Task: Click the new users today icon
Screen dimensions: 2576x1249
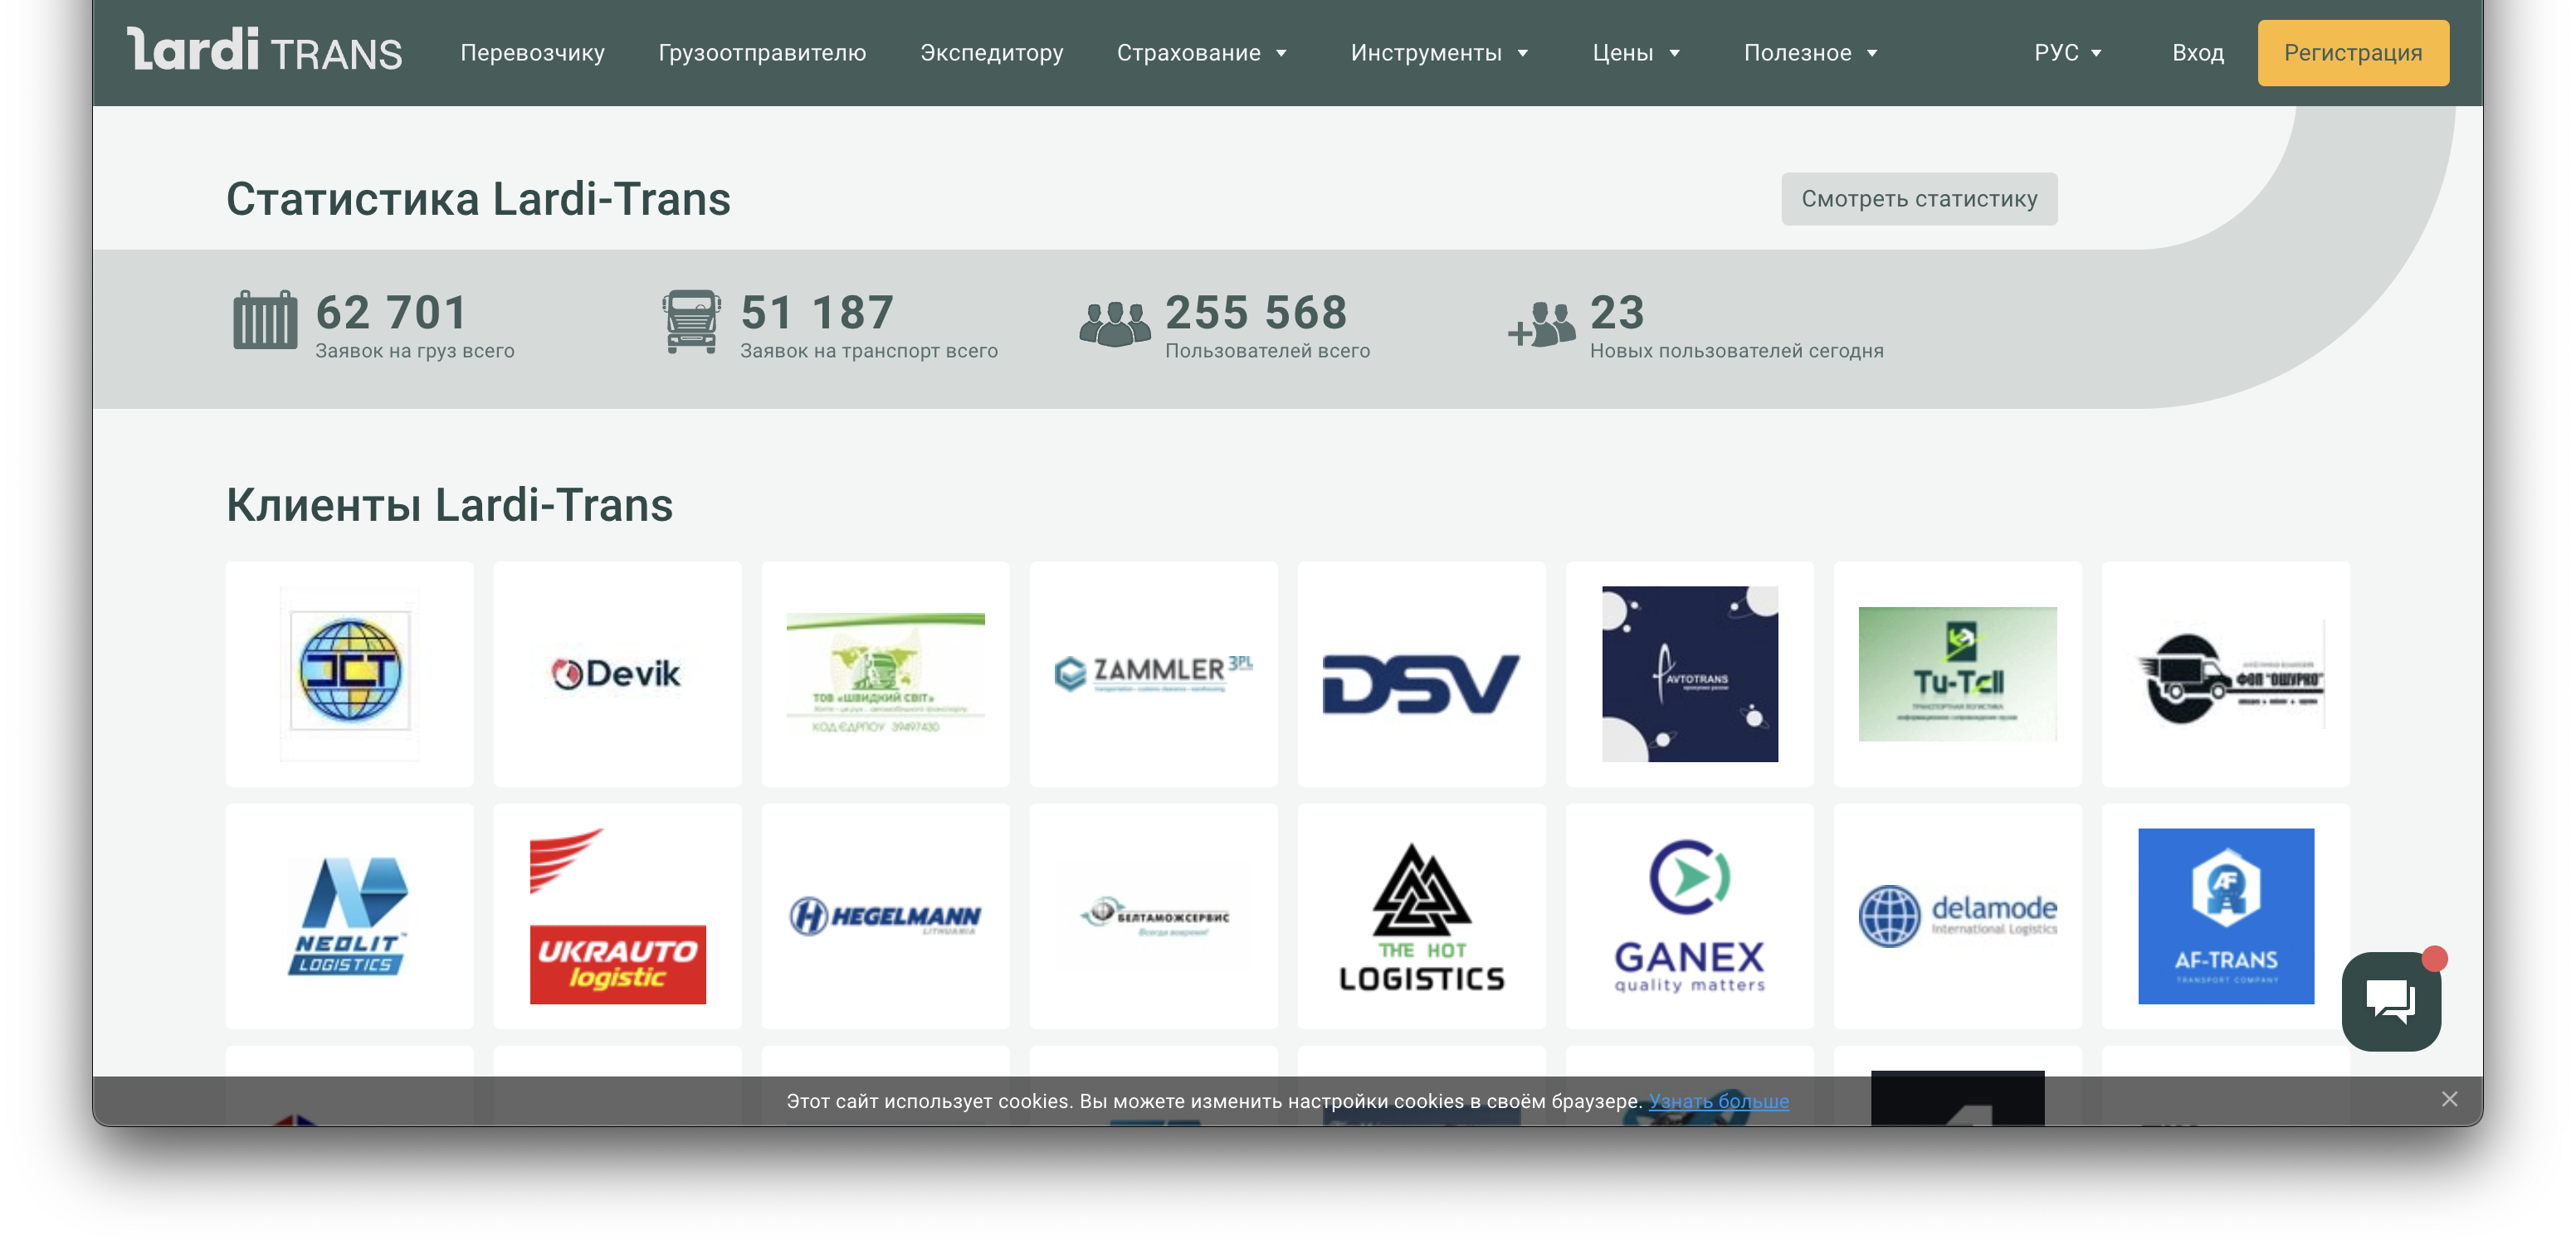Action: point(1541,323)
